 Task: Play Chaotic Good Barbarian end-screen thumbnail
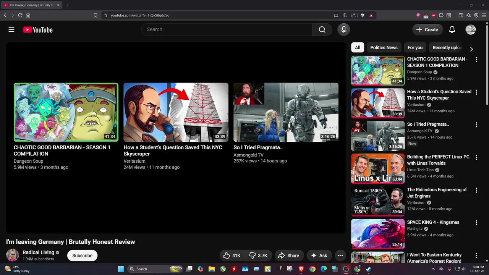coord(66,112)
